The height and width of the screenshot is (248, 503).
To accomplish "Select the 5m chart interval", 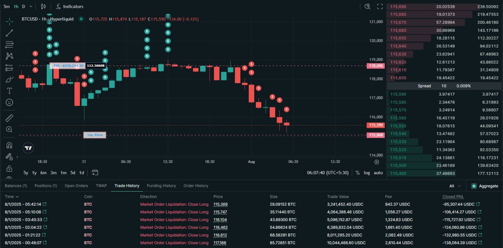I will coord(7,7).
